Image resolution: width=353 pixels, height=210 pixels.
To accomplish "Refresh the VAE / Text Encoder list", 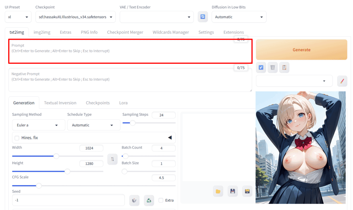I will pos(203,17).
